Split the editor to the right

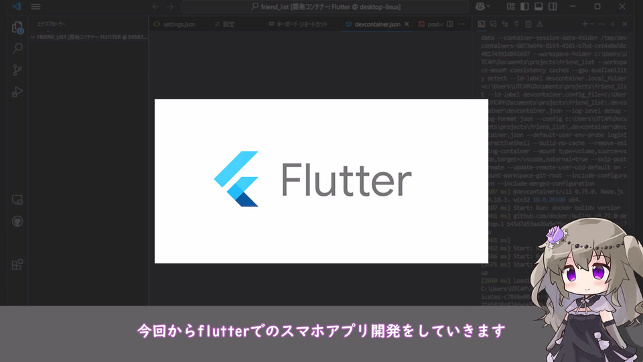(x=450, y=24)
